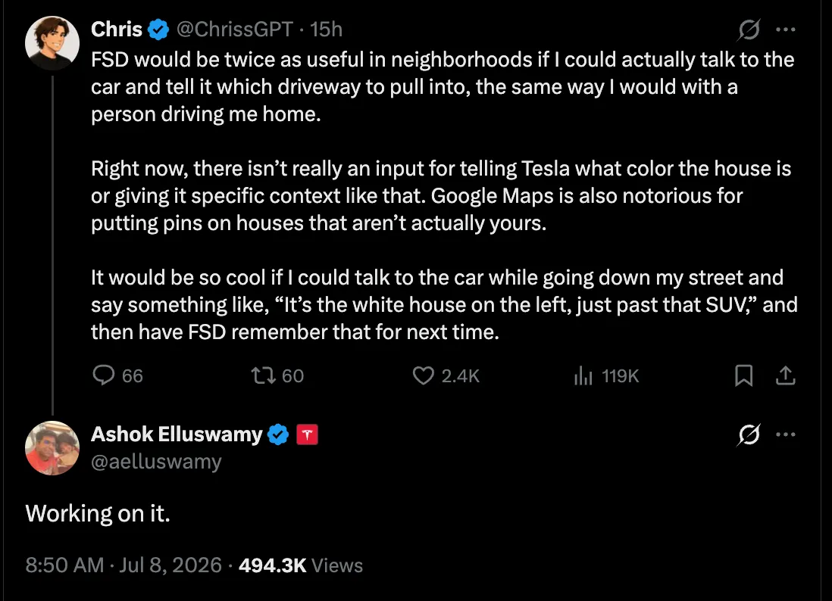Repost Chris's tweet with 60 reposts
The height and width of the screenshot is (601, 832).
[277, 375]
